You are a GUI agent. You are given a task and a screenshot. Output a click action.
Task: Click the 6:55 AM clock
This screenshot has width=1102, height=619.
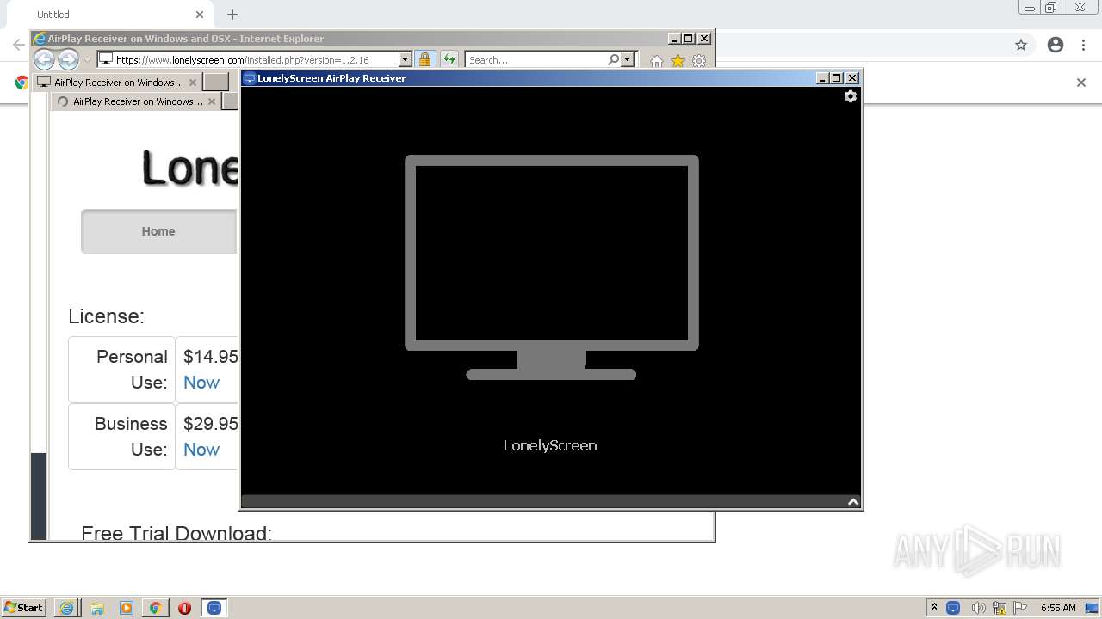point(1058,608)
